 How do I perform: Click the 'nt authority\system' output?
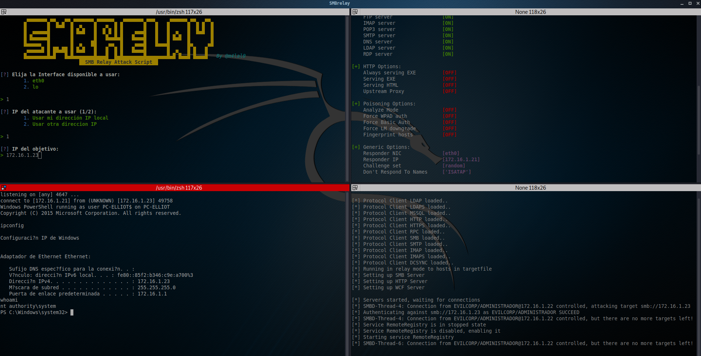pos(28,306)
